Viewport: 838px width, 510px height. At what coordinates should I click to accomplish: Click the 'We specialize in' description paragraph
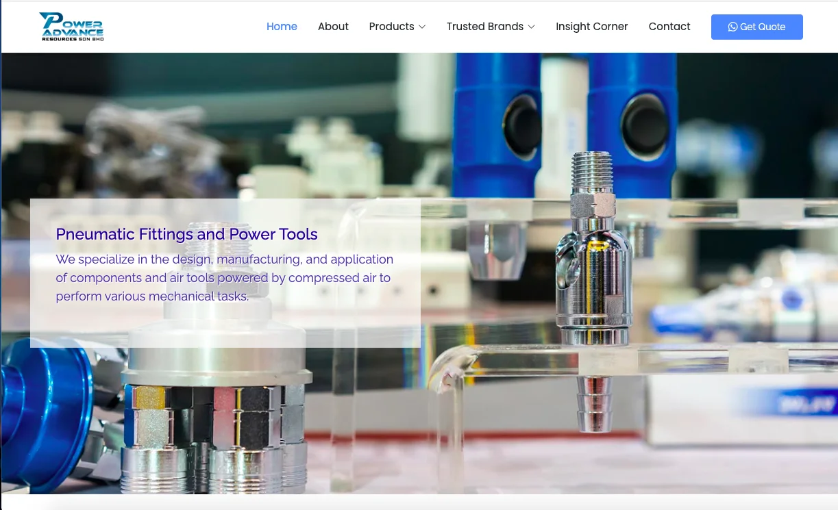[225, 278]
